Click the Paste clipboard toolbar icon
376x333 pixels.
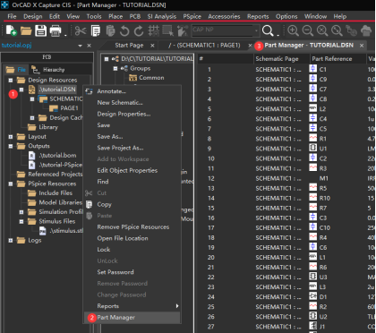(110, 30)
